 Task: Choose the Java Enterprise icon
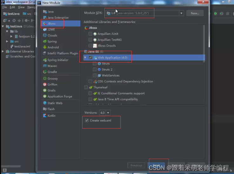(45, 17)
